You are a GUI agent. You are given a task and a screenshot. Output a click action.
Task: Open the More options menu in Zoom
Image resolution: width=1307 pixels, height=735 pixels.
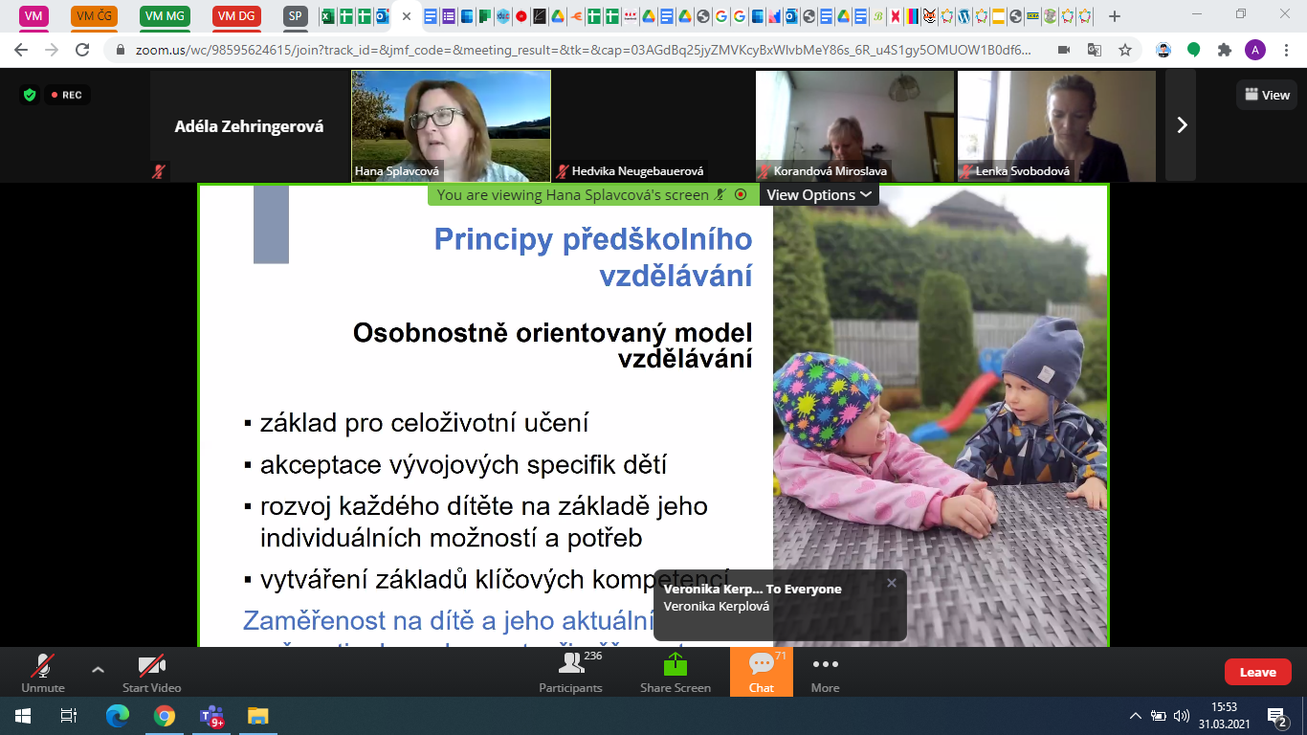click(x=825, y=671)
